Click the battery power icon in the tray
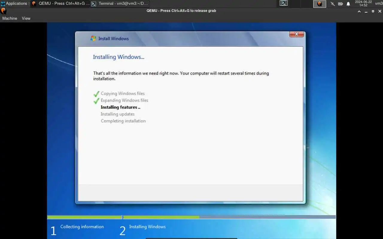This screenshot has width=383, height=239. (341, 4)
